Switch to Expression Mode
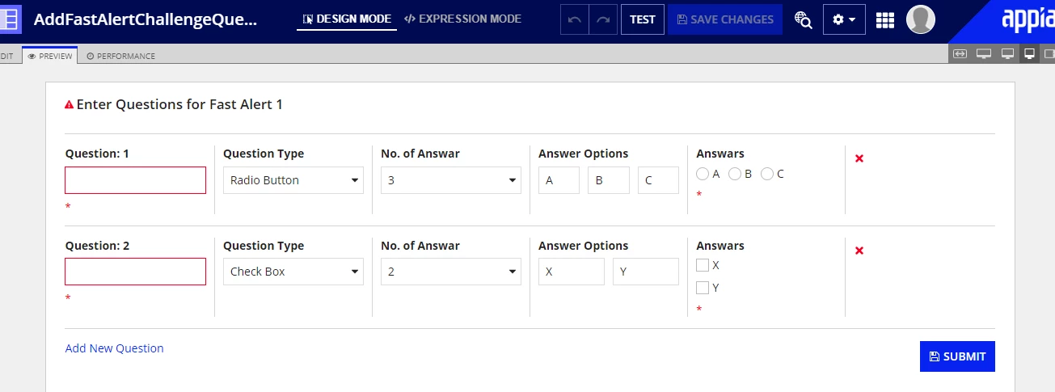 (x=462, y=19)
